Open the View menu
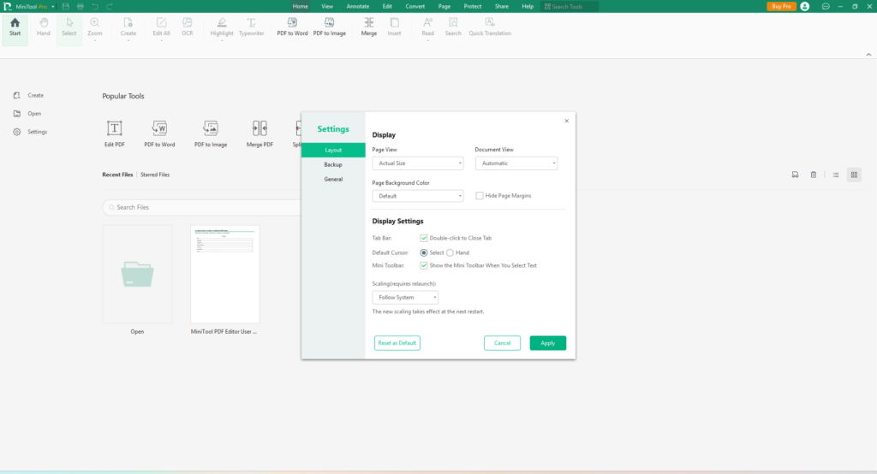This screenshot has height=474, width=877. tap(327, 6)
